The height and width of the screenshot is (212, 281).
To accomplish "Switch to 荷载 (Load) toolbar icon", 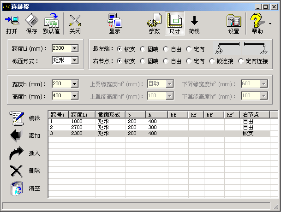I will 194,21.
